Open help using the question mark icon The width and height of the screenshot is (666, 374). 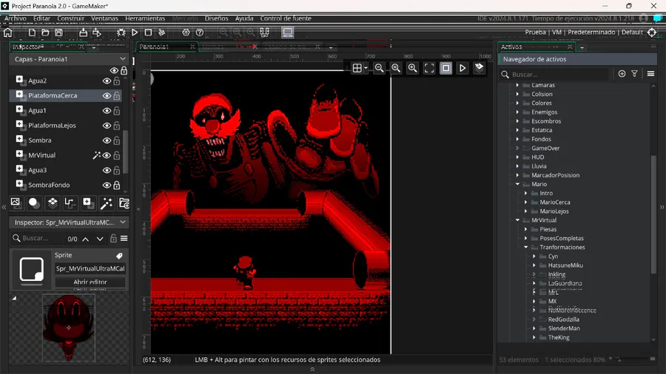(x=200, y=33)
